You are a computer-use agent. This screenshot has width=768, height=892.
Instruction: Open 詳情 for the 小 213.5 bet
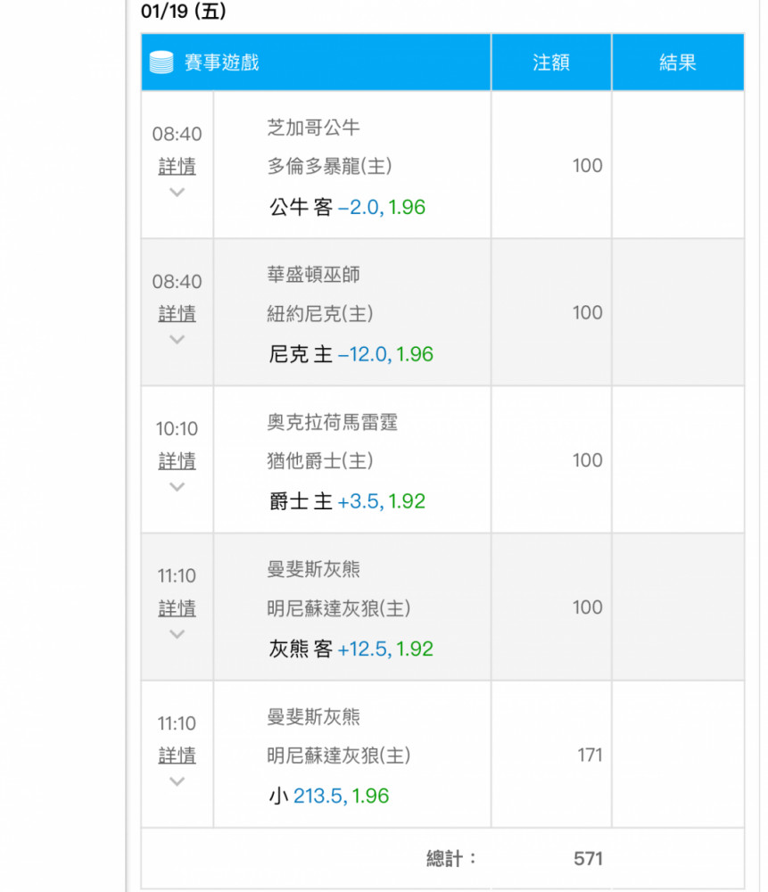pyautogui.click(x=177, y=756)
